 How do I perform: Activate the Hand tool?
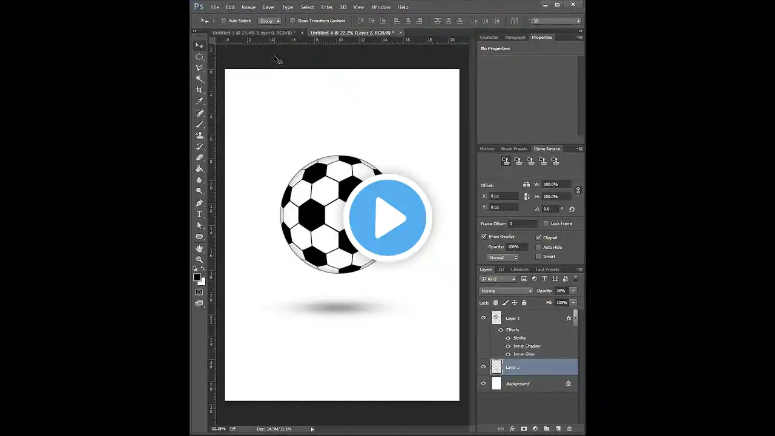coord(199,248)
